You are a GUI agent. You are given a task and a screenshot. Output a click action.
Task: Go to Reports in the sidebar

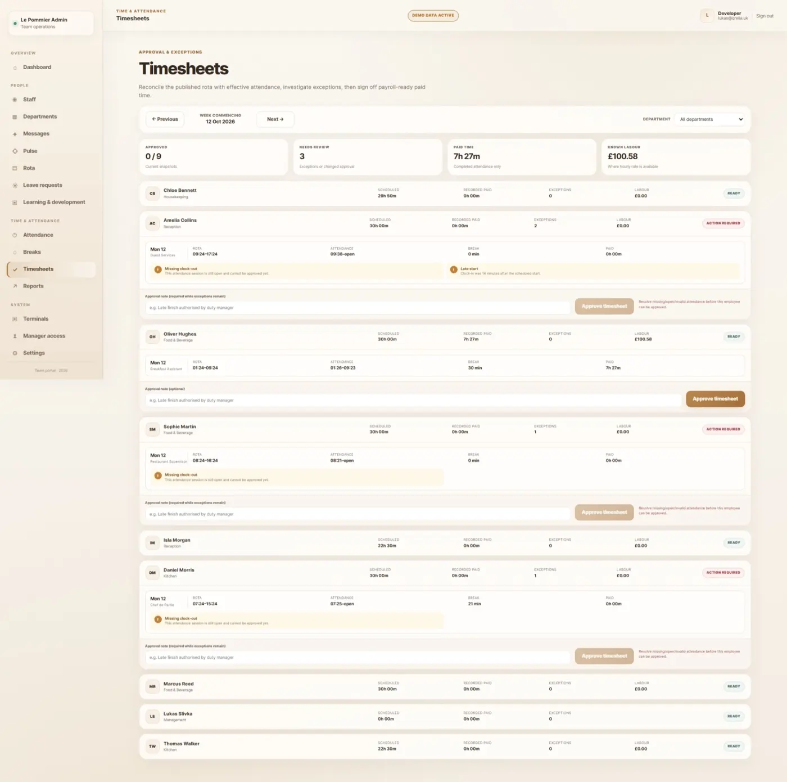click(x=51, y=286)
